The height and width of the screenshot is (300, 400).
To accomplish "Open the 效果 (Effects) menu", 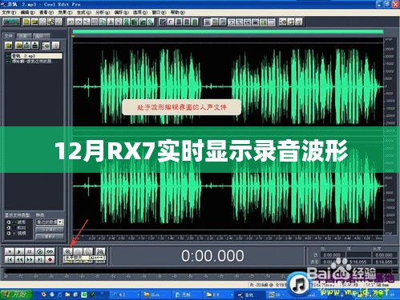I will 65,12.
